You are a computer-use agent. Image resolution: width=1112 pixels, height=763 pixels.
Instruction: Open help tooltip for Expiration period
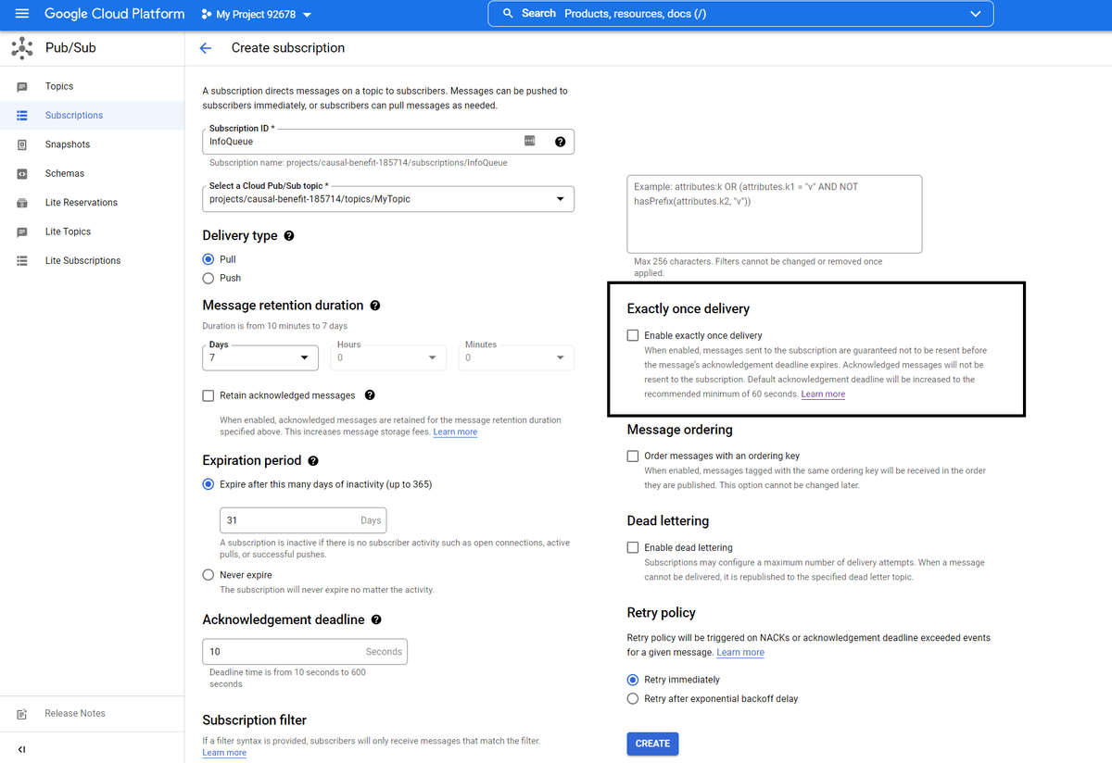[x=313, y=461]
